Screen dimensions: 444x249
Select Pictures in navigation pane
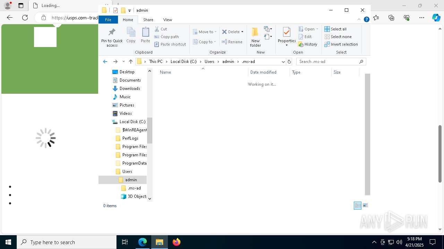click(x=127, y=105)
